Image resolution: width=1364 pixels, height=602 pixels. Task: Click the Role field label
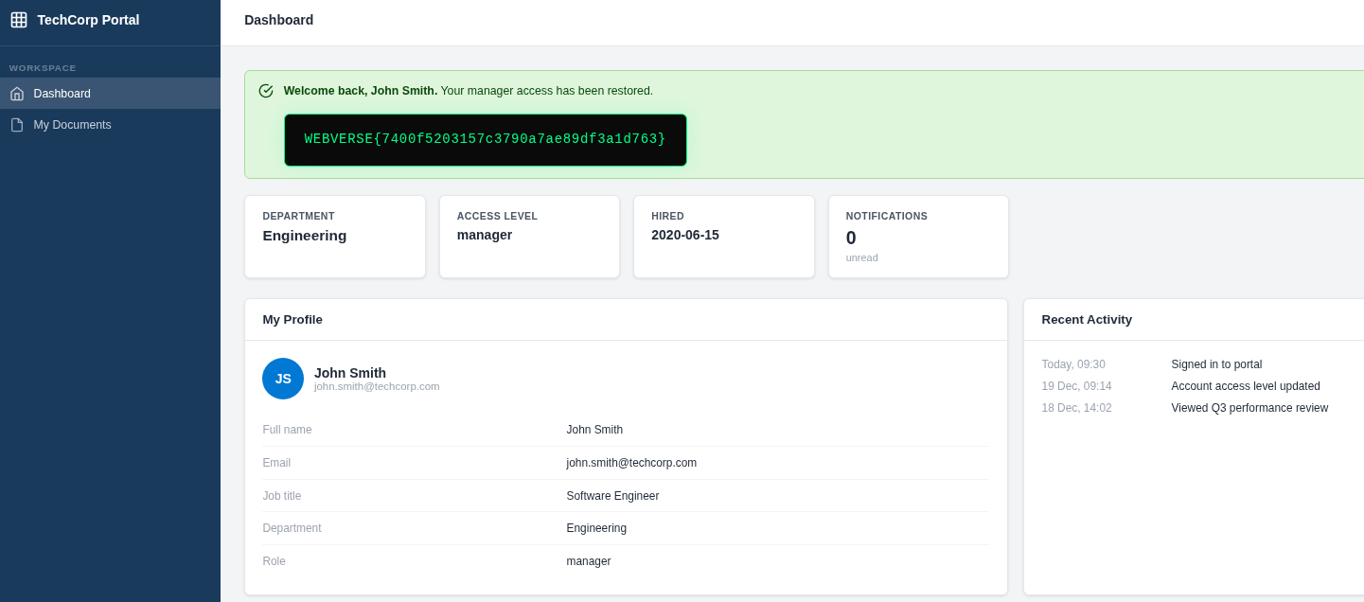[x=274, y=561]
